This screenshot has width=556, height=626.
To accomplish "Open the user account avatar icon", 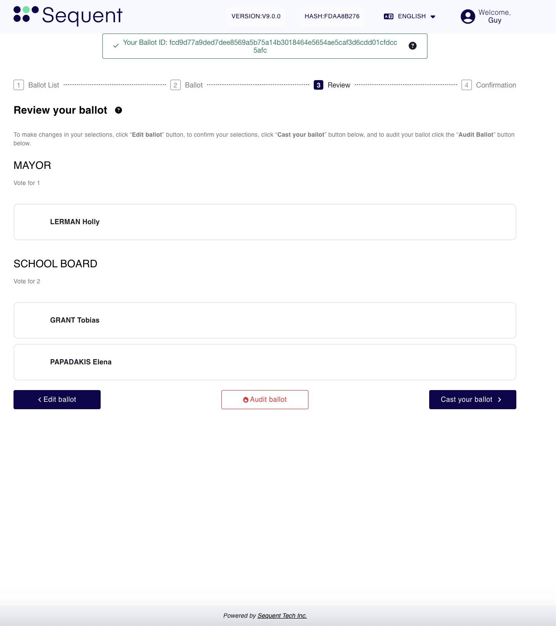I will click(x=468, y=17).
